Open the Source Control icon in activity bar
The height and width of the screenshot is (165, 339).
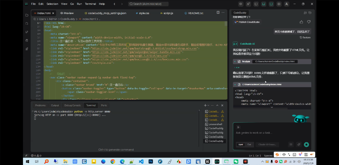(x=27, y=32)
